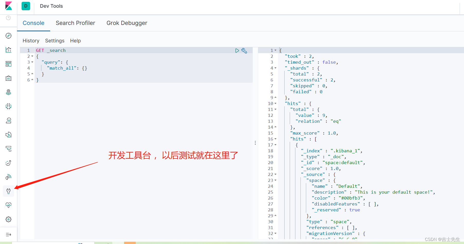Open Uptime icon in sidebar
This screenshot has width=464, height=244.
pyautogui.click(x=8, y=163)
